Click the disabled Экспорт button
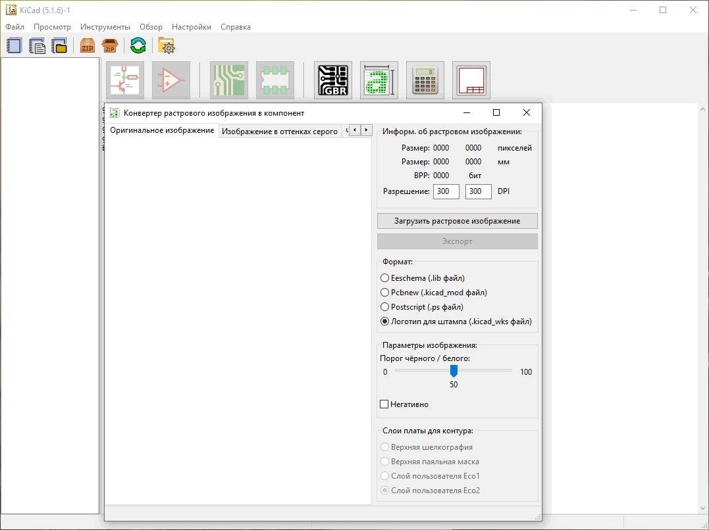 click(x=457, y=241)
